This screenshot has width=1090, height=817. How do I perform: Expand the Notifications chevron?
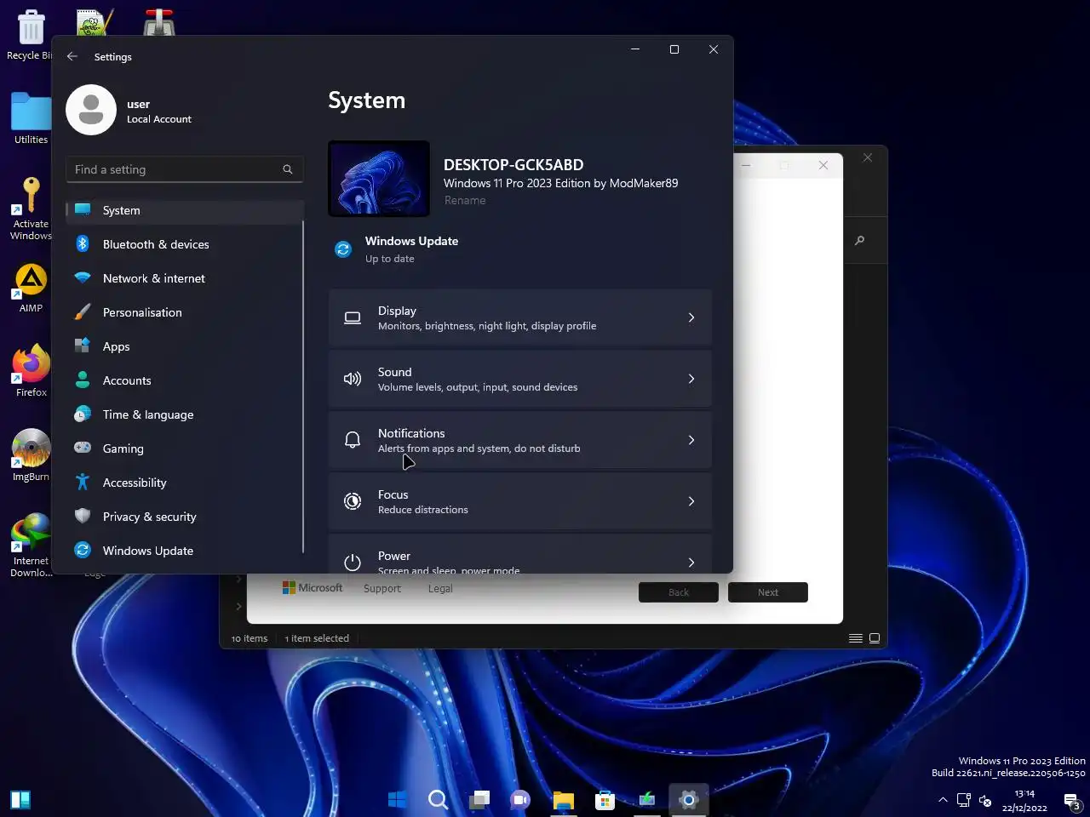pos(691,440)
